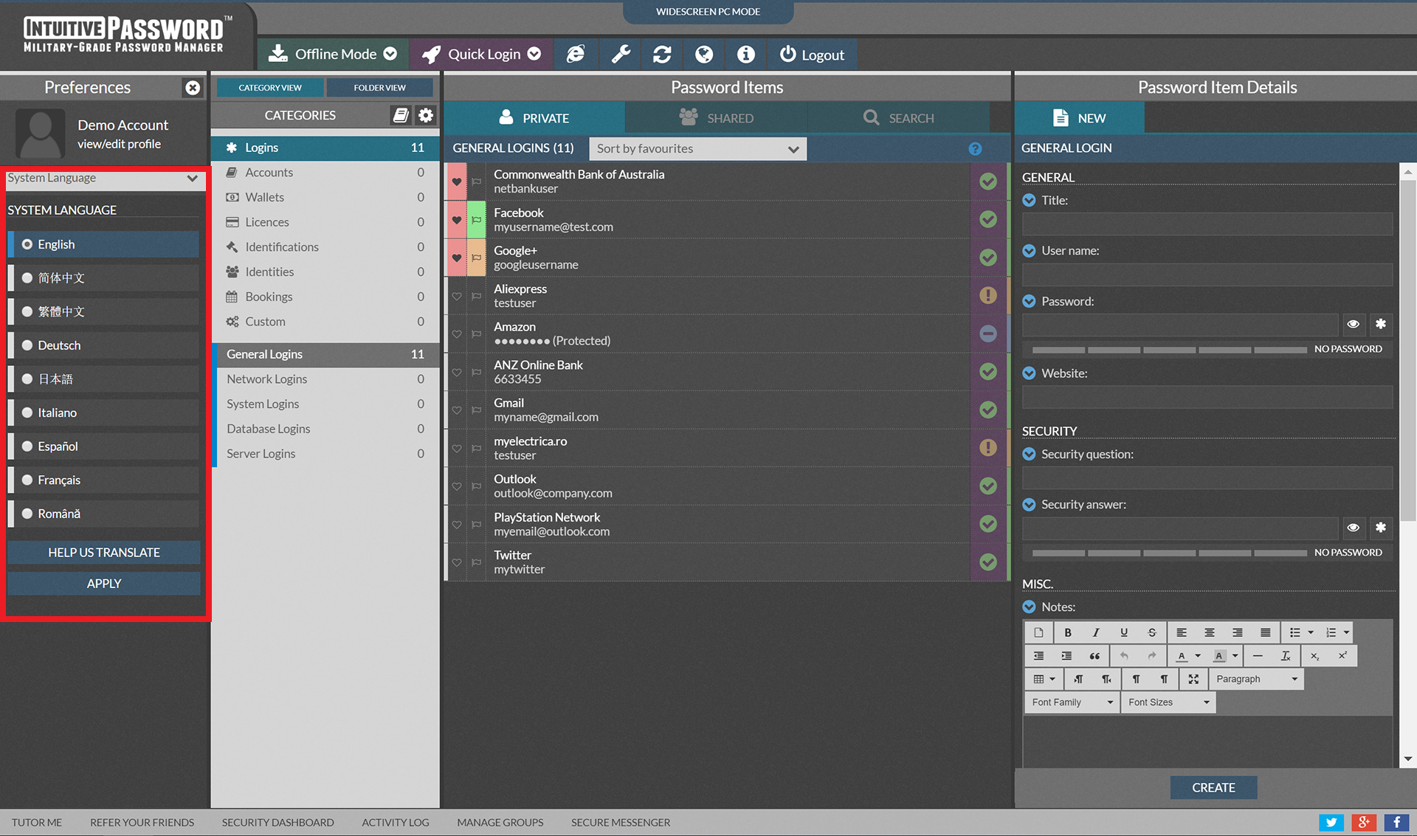Open categories settings gear icon
This screenshot has width=1417, height=836.
[x=426, y=115]
